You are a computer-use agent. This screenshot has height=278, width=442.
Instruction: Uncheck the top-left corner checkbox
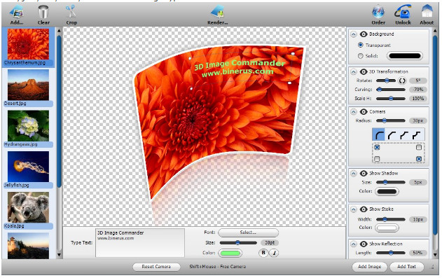click(377, 147)
